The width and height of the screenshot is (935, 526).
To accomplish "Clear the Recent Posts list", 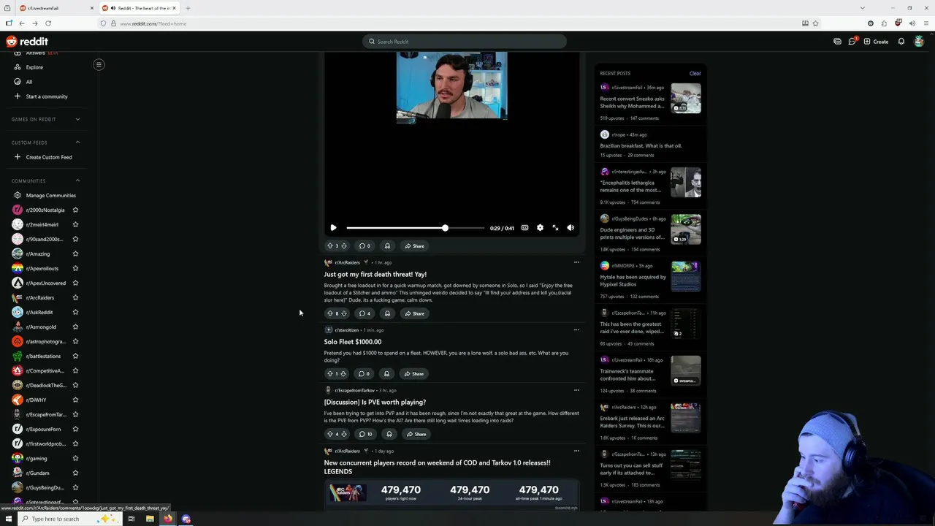I will 695,73.
